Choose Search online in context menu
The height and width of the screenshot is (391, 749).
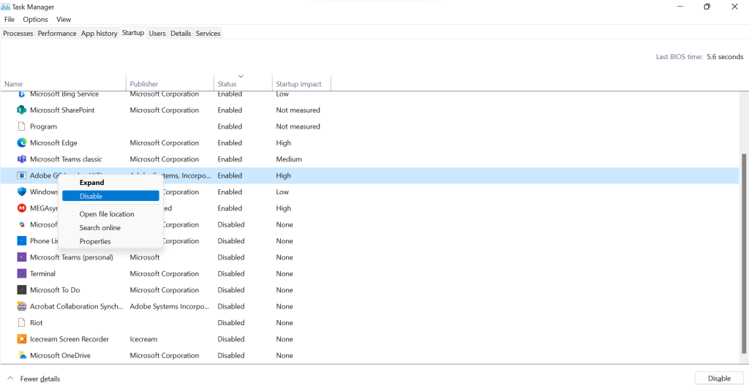(110, 228)
